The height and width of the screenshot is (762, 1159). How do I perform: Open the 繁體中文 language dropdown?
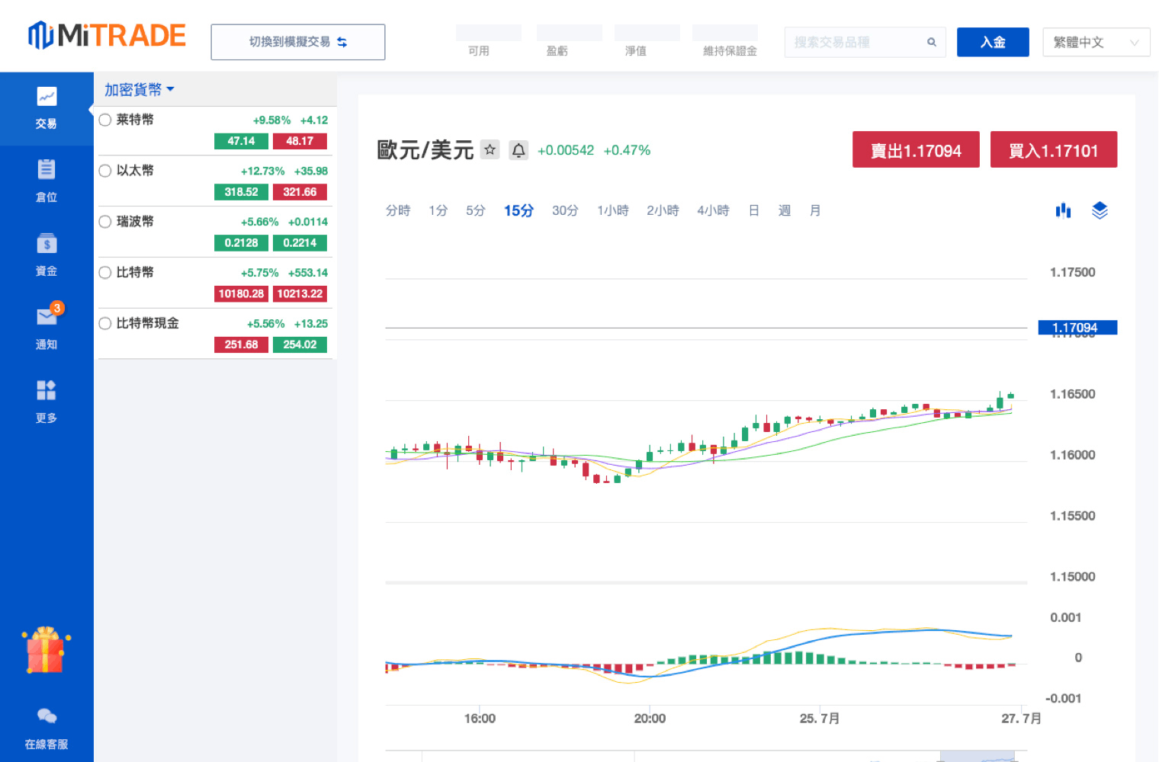point(1096,43)
